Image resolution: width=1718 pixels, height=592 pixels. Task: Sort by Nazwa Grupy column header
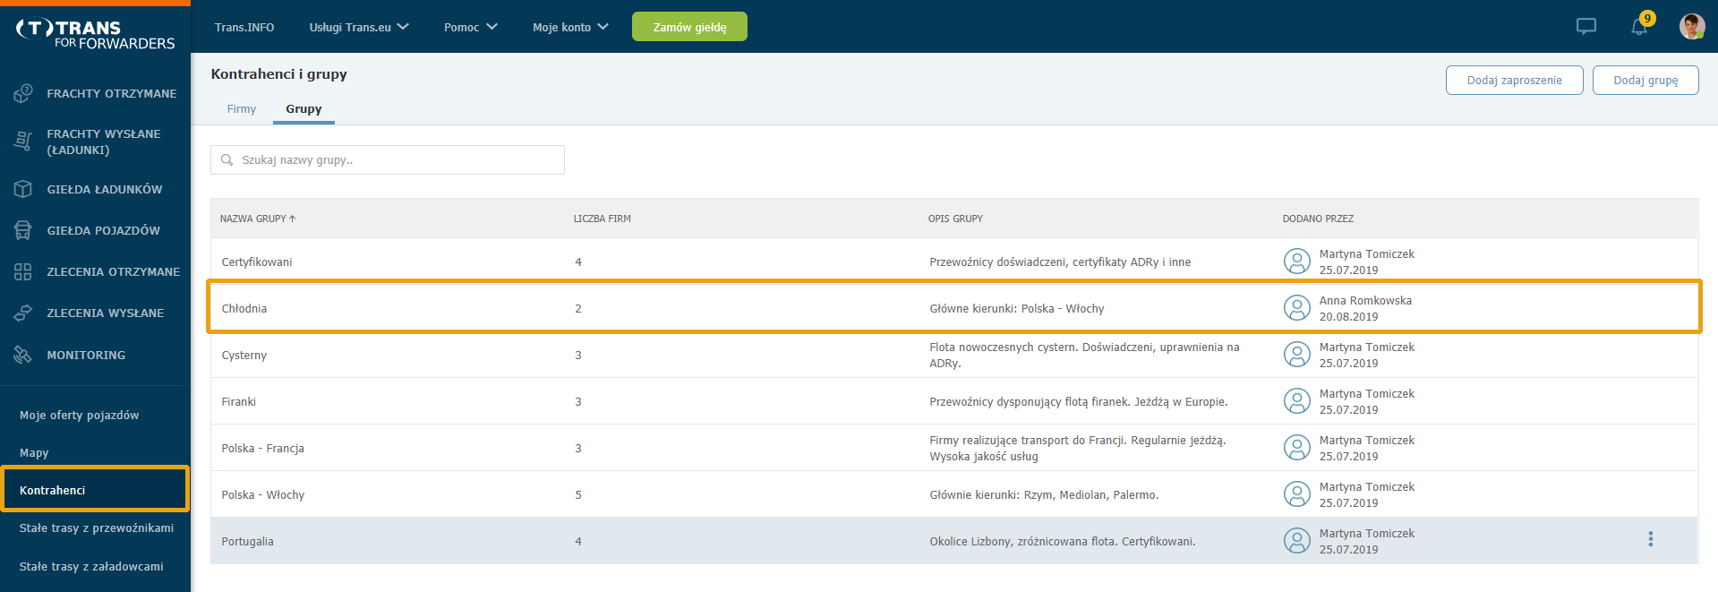(x=258, y=219)
